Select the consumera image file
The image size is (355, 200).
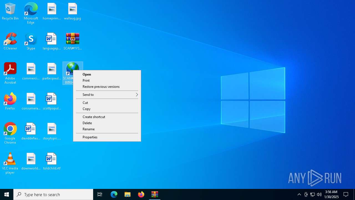31,101
